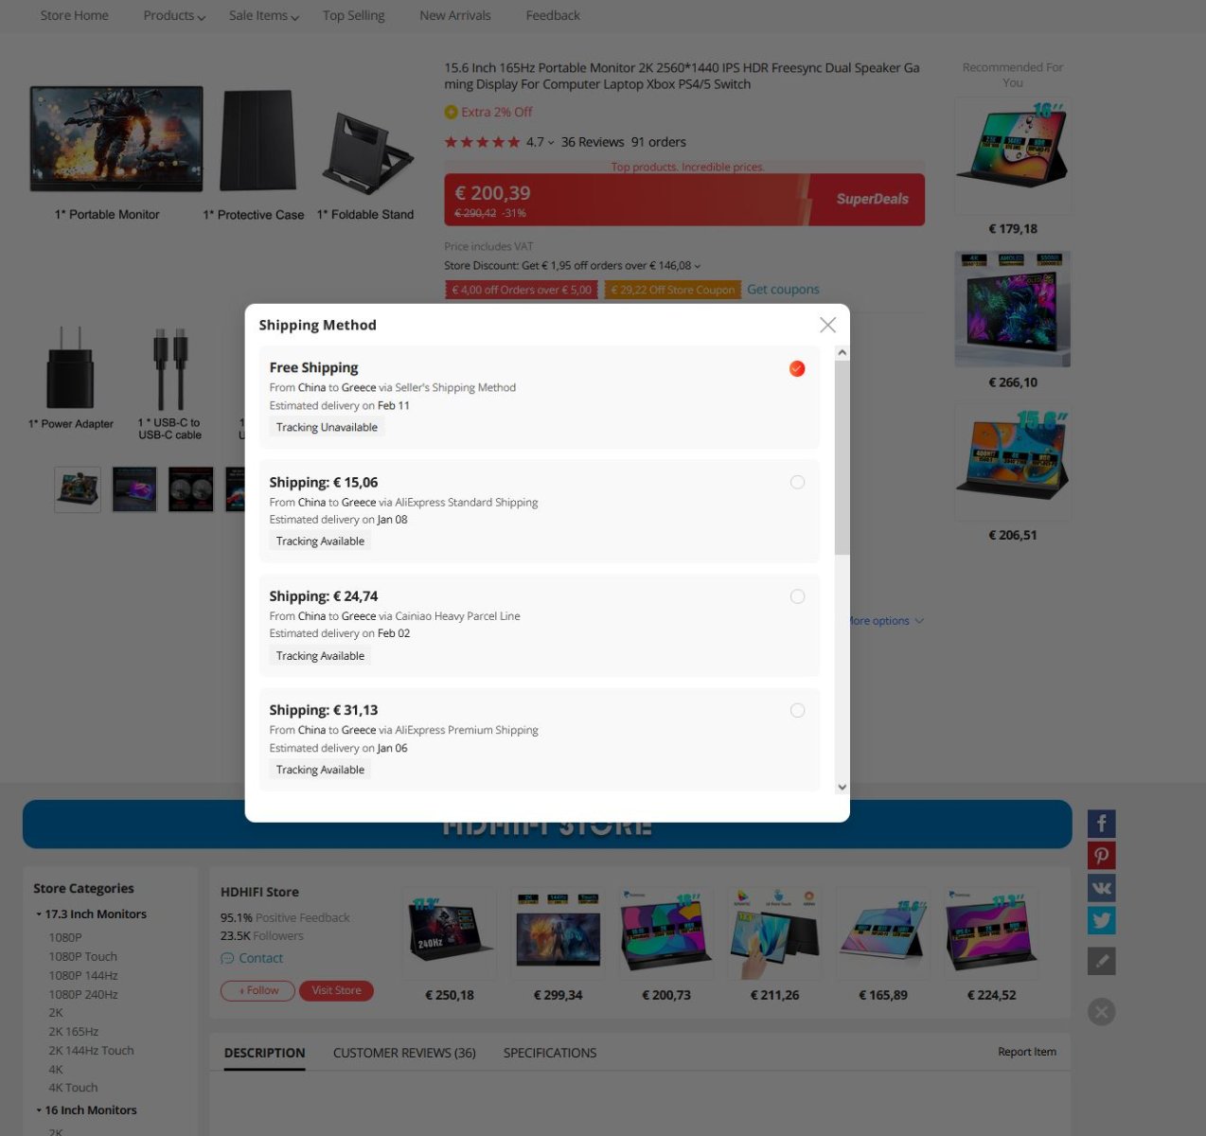
Task: Dismiss the social share sidebar
Action: tap(1101, 1011)
